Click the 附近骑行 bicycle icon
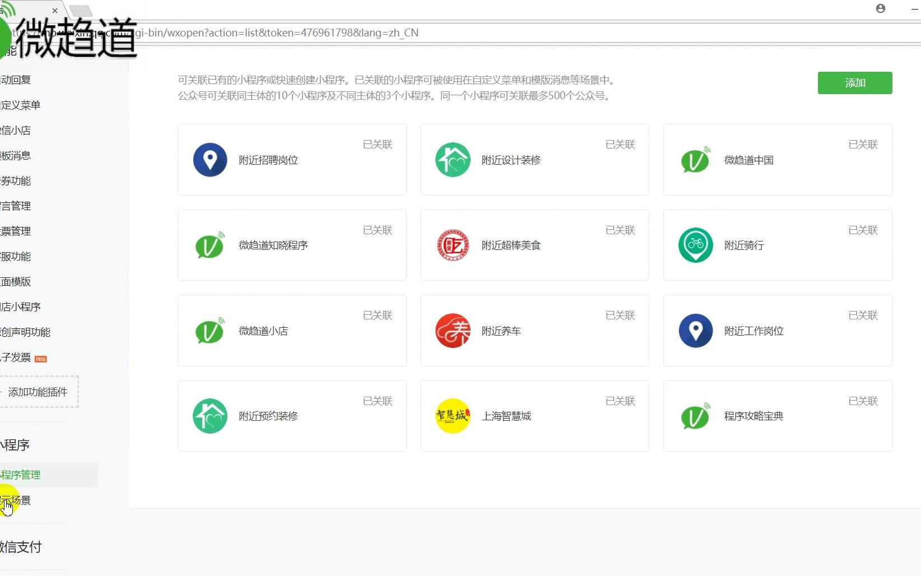 pos(695,245)
